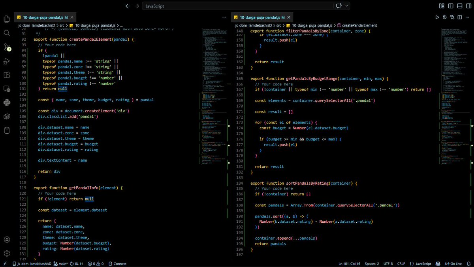
Task: Open the main* branch selector
Action: point(61,263)
